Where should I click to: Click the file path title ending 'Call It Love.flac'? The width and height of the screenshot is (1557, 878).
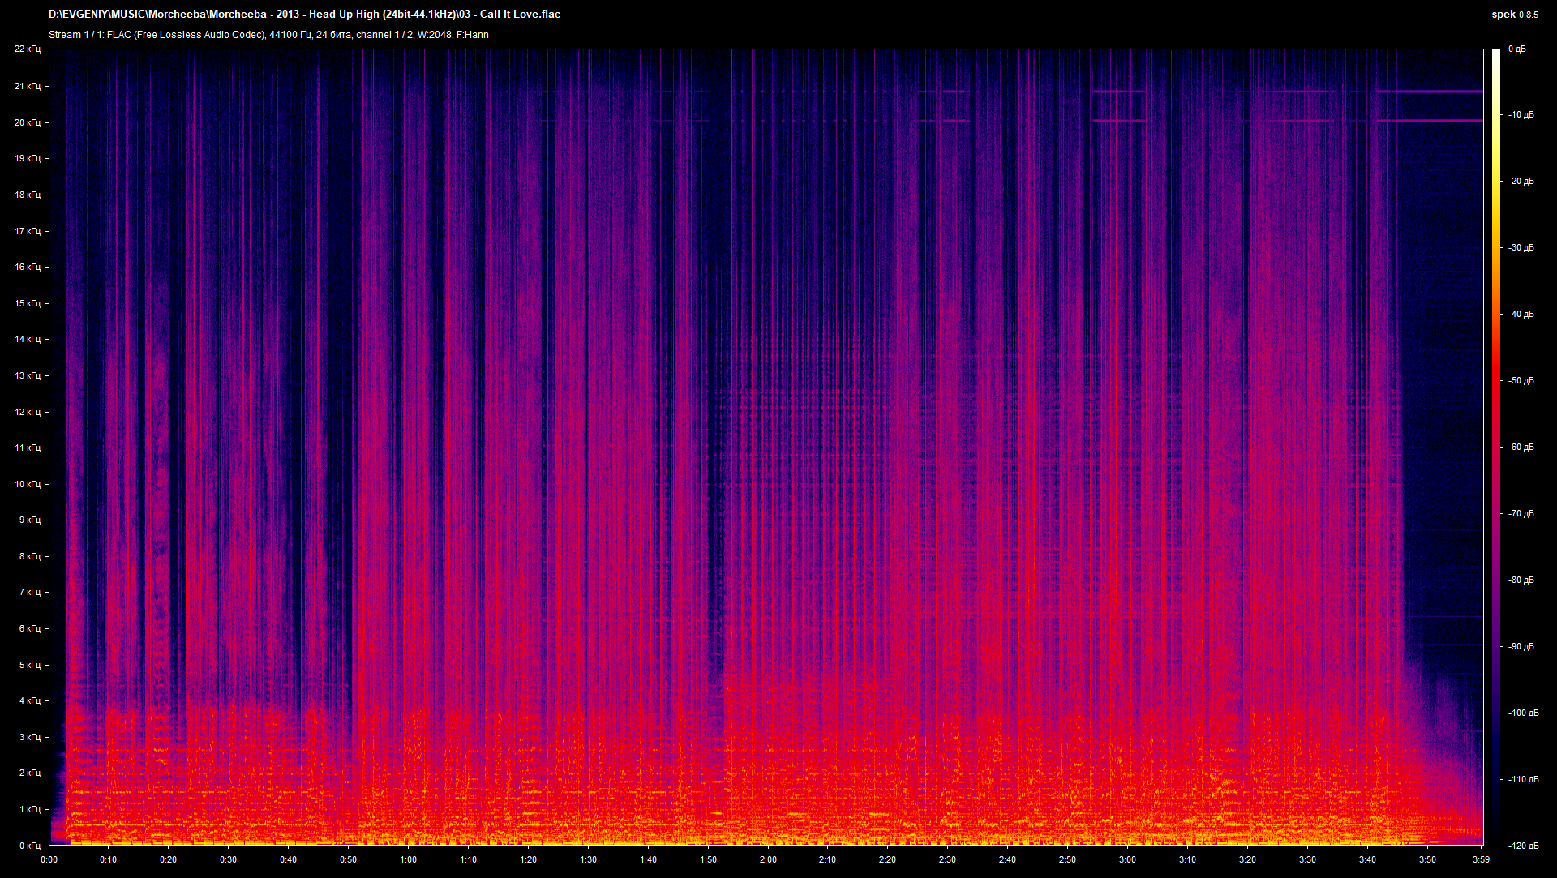coord(304,14)
